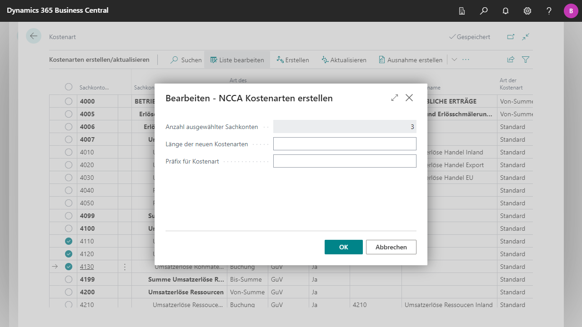The image size is (582, 327).
Task: Focus the Länge der neuen Kostenarten field
Action: pos(345,144)
